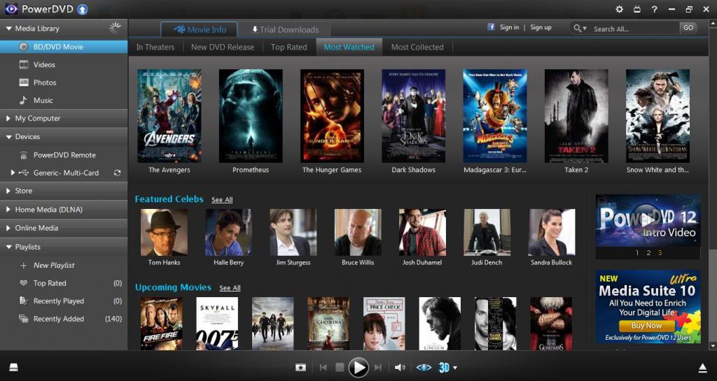Open The Hunger Games poster
This screenshot has width=717, height=381.
point(332,116)
